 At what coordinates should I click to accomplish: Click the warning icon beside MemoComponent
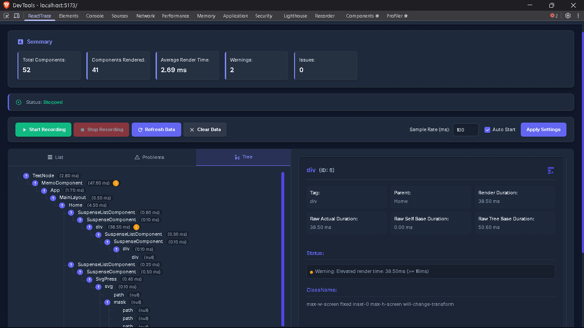coord(116,183)
